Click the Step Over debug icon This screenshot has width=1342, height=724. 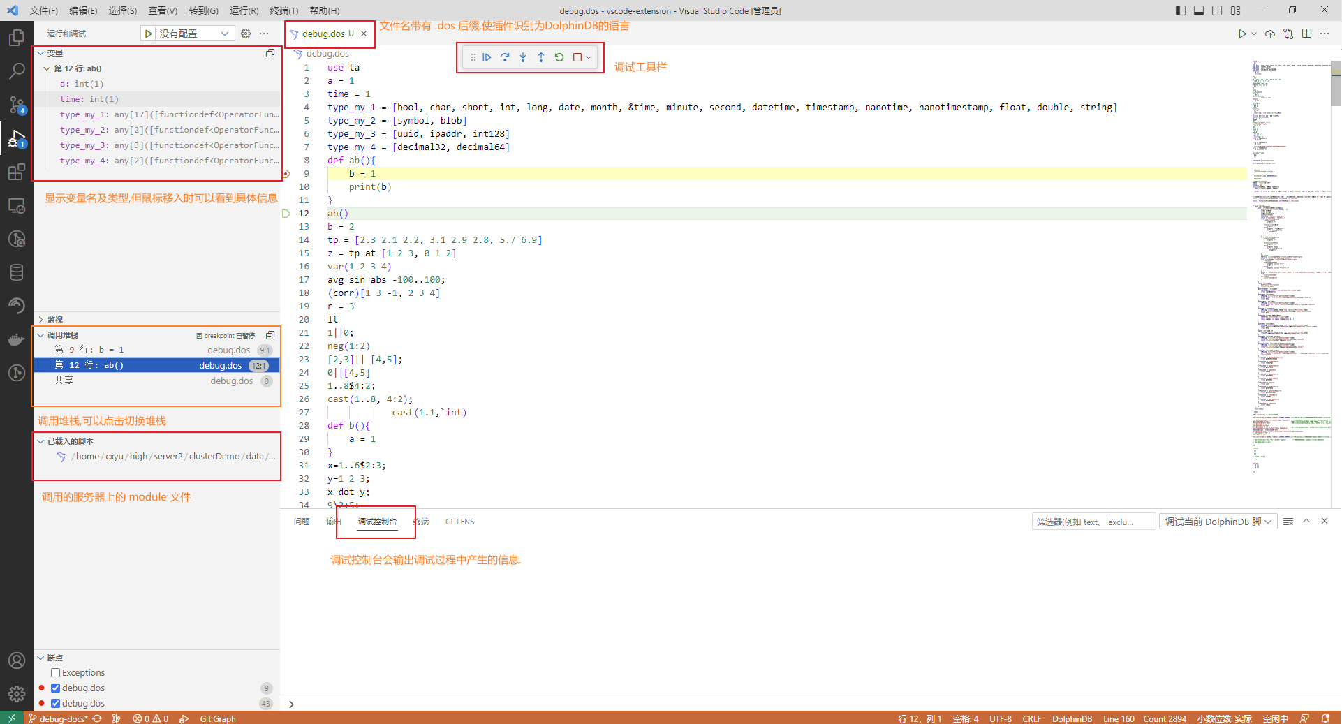(x=505, y=57)
